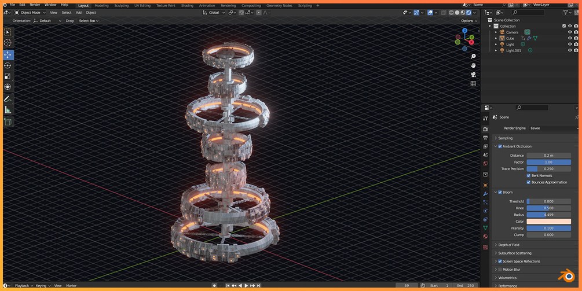Open the Bloom Color swatch

(548, 222)
